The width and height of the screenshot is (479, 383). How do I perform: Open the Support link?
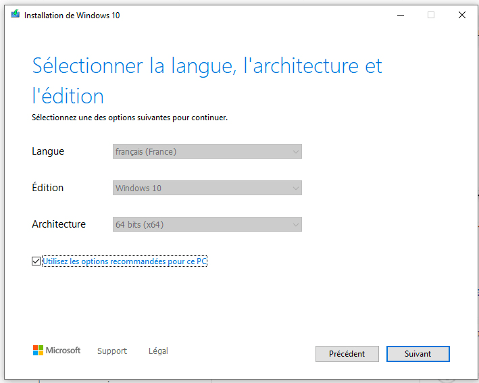click(112, 351)
